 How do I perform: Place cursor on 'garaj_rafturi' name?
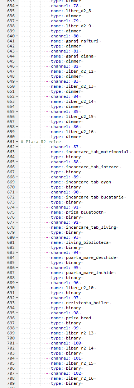tap(82, 41)
